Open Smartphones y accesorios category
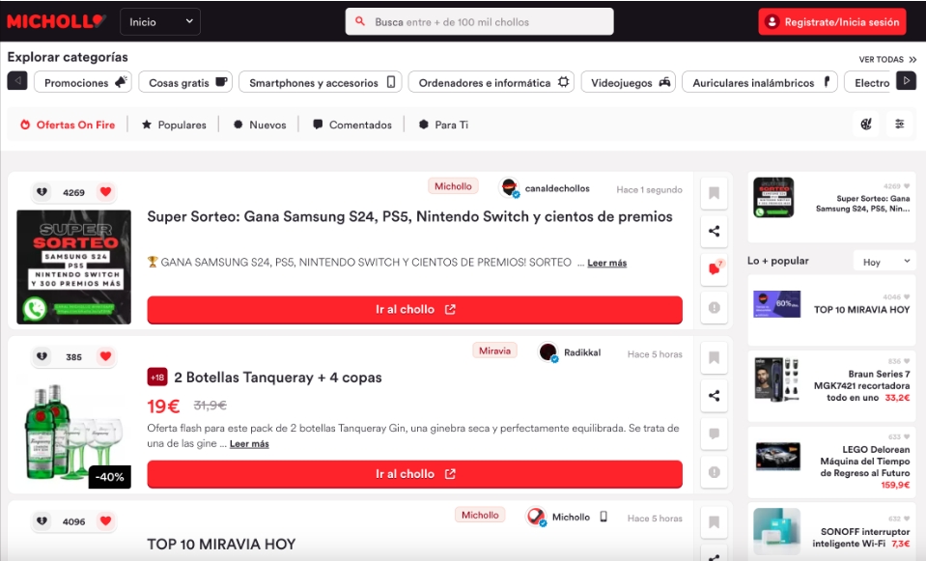Viewport: 926px width, 561px height. 320,82
